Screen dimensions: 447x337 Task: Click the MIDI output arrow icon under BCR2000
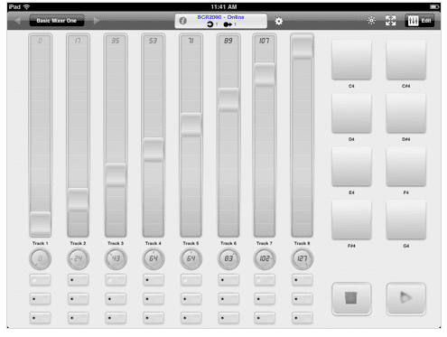(x=228, y=24)
